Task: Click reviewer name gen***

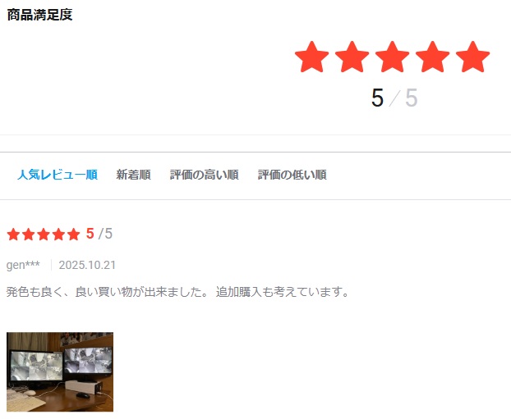Action: 23,265
